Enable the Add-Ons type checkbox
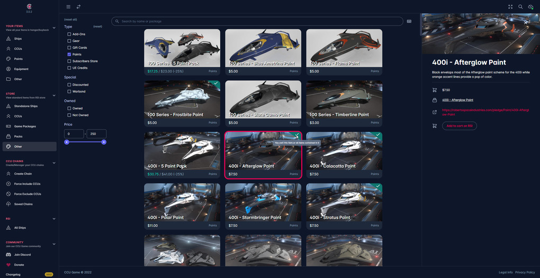Viewport: 540px width, 278px height. (69, 34)
